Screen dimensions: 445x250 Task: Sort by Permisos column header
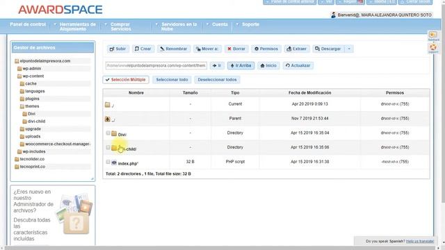[x=395, y=92]
